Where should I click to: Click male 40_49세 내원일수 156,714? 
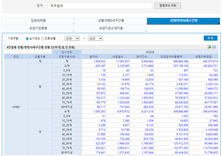pyautogui.click(x=124, y=89)
